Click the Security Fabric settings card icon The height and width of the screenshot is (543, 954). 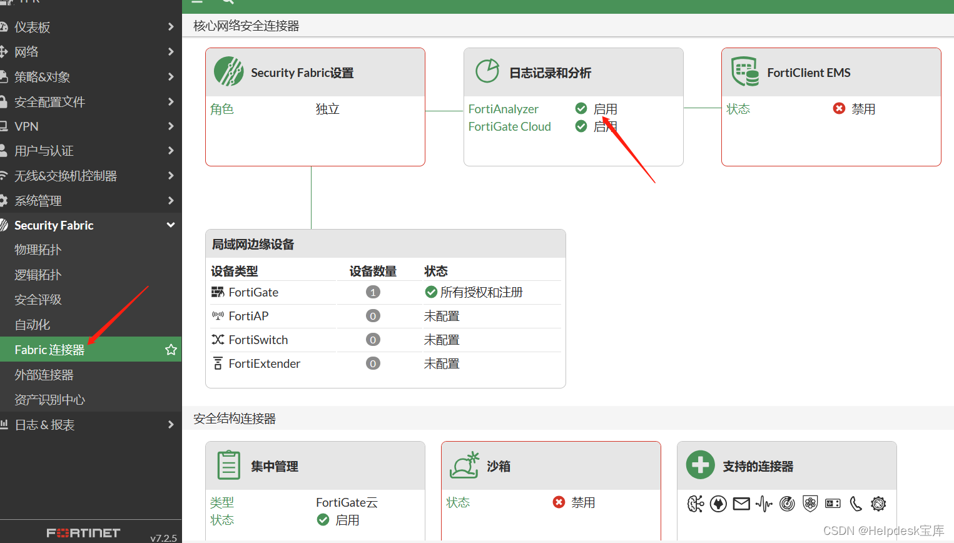229,71
